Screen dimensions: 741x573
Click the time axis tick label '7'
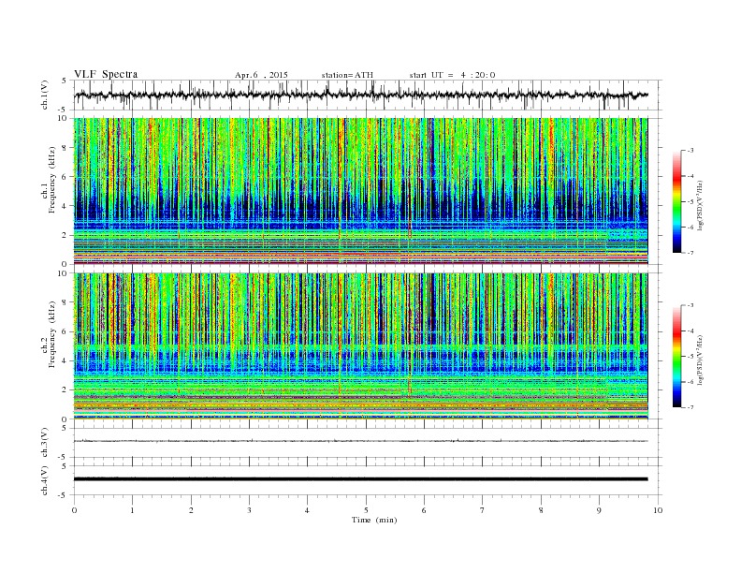coord(483,510)
